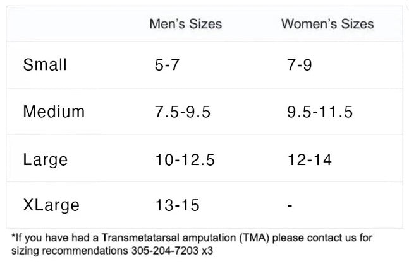Click the empty top-left header cell
The image size is (409, 269).
(70, 25)
